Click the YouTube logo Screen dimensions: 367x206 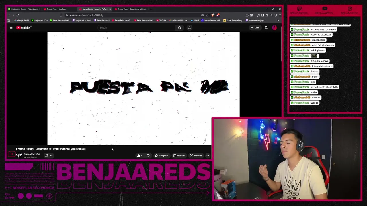click(23, 28)
